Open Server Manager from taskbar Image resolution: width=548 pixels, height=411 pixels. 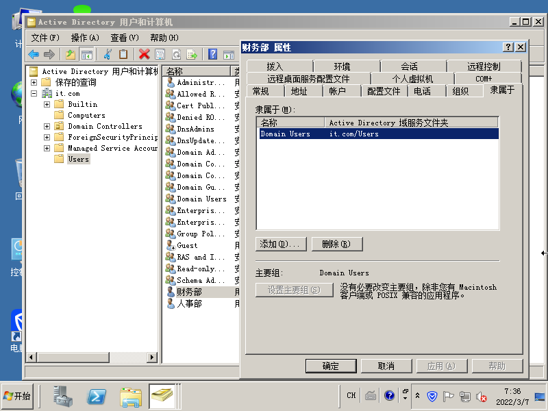[63, 396]
